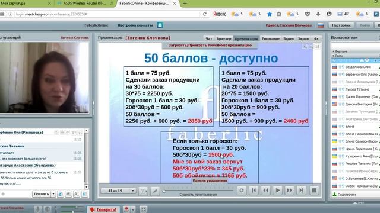The image size is (380, 213).
Task: Click the reload presentation circular arrow button
Action: coord(242,191)
